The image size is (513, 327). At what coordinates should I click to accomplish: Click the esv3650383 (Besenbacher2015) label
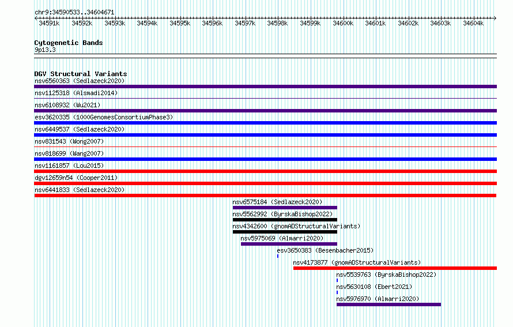(x=325, y=250)
